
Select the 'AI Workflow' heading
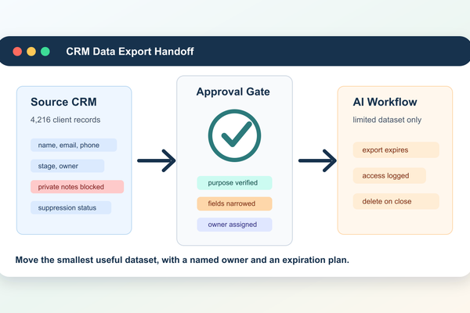(x=385, y=103)
